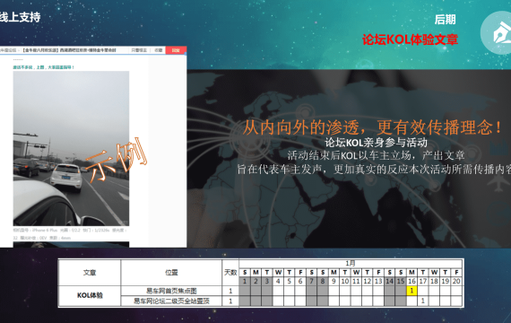Click the 只看楼主 filter link
511x323 pixels.
click(x=139, y=50)
